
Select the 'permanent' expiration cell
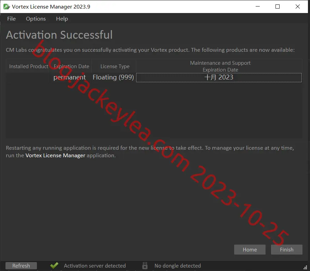(x=70, y=77)
